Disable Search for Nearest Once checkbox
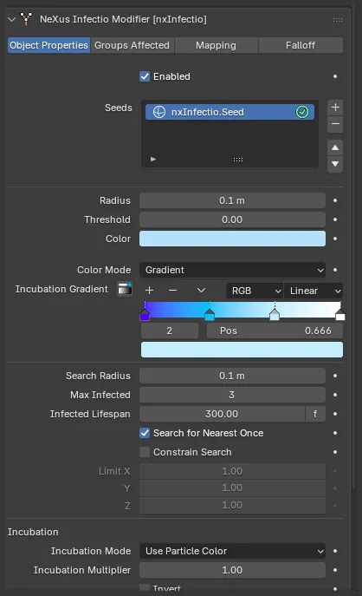Screen dimensions: 362x596 [x=145, y=433]
